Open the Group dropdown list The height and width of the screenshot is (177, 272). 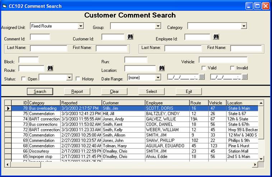click(x=158, y=26)
